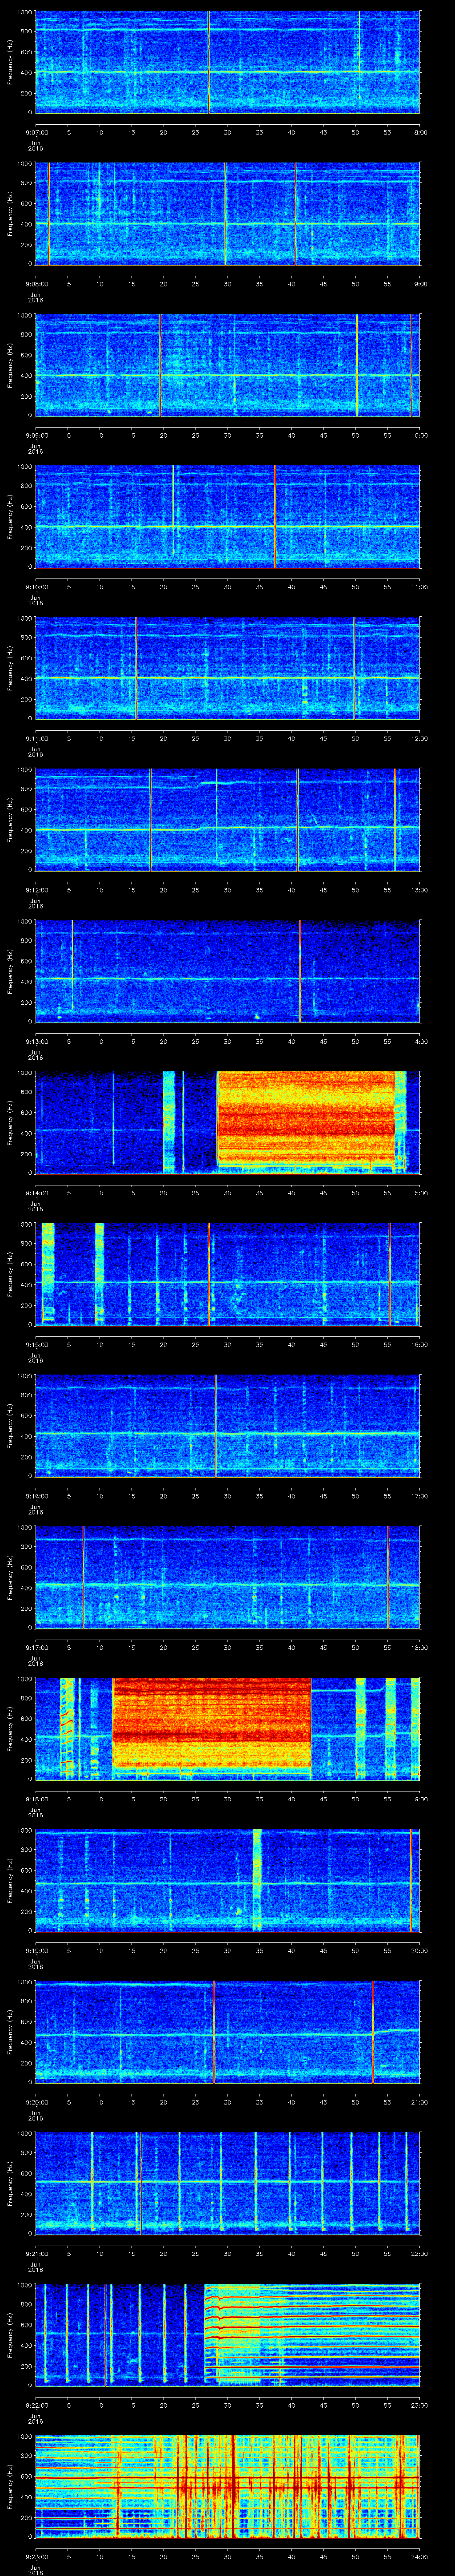The image size is (455, 2576).
Task: Select red spike near 27s in 9:15:00 spectrogram
Action: point(208,1274)
